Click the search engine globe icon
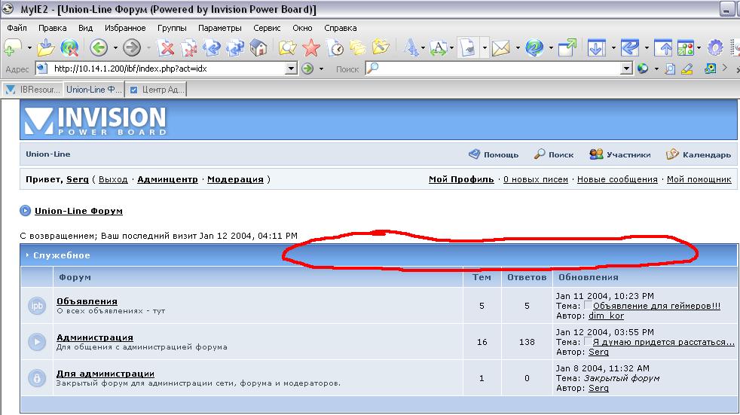Viewport: 740px width, 415px height. point(643,69)
